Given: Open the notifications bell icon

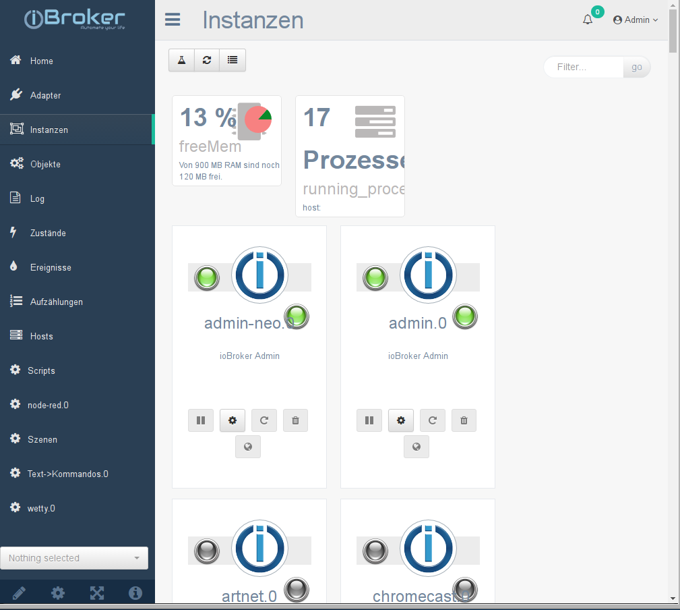Looking at the screenshot, I should (588, 20).
